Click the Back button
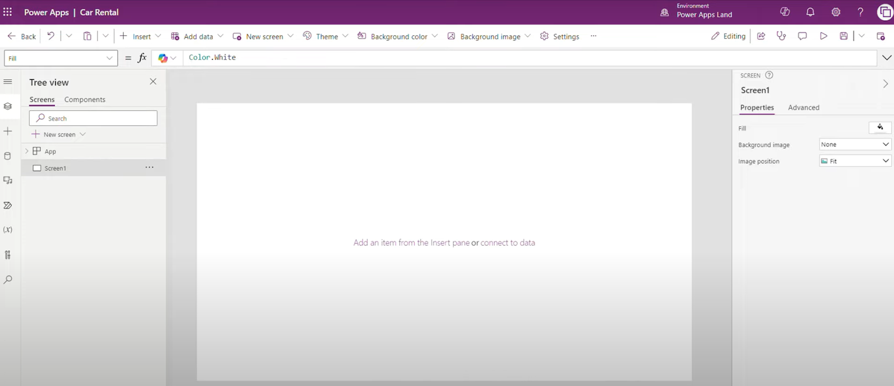 (x=22, y=36)
